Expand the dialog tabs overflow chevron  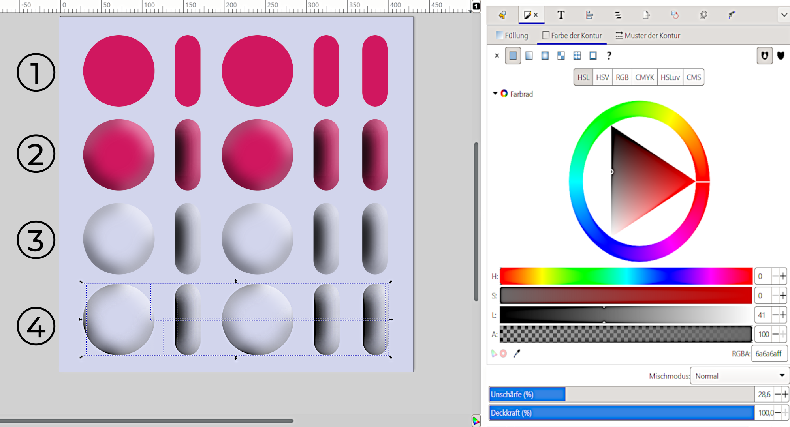(784, 15)
